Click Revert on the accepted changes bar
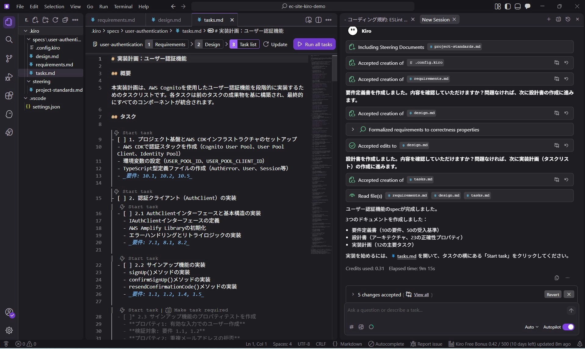 552,294
